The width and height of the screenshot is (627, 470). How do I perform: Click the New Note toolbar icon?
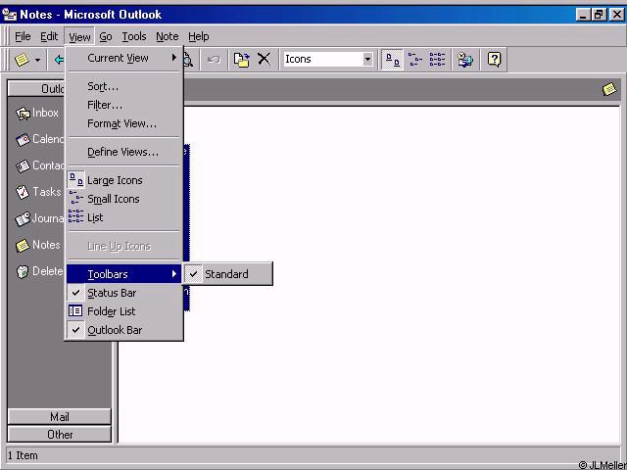pyautogui.click(x=22, y=60)
